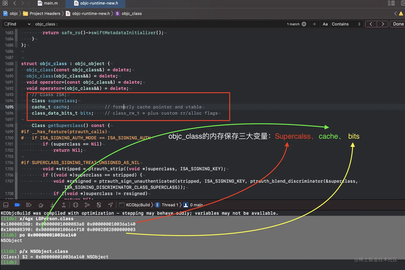Open environment overrides

[x=99, y=205]
